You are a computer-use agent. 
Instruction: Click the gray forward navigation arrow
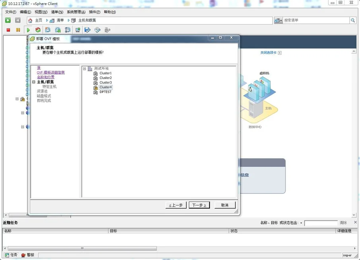click(x=18, y=20)
